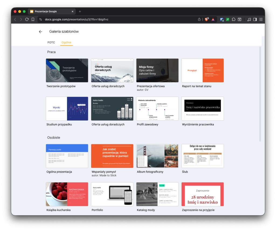Open the Raport na temat stanu template
Screen dimensions: 276x230
pos(203,70)
